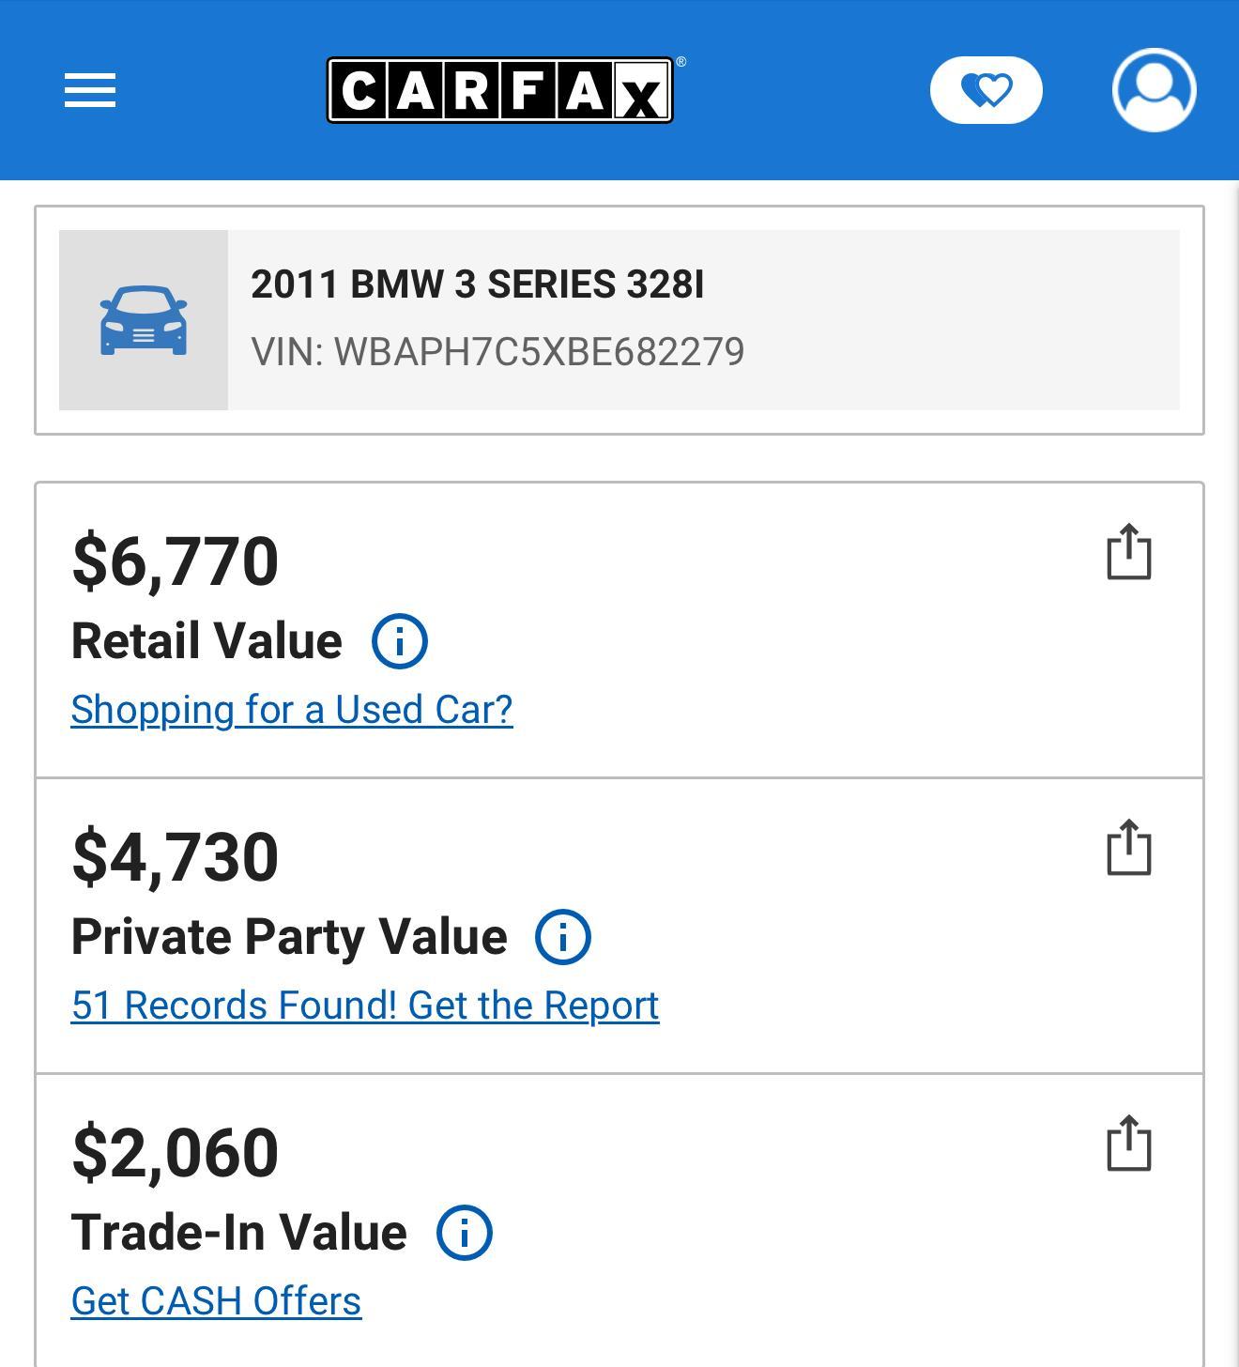Click the $4,730 private party price
The image size is (1239, 1367).
[176, 857]
